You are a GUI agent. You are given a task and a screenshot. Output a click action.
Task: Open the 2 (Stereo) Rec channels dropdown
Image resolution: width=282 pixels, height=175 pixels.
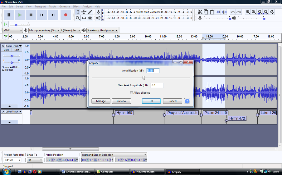click(70, 30)
